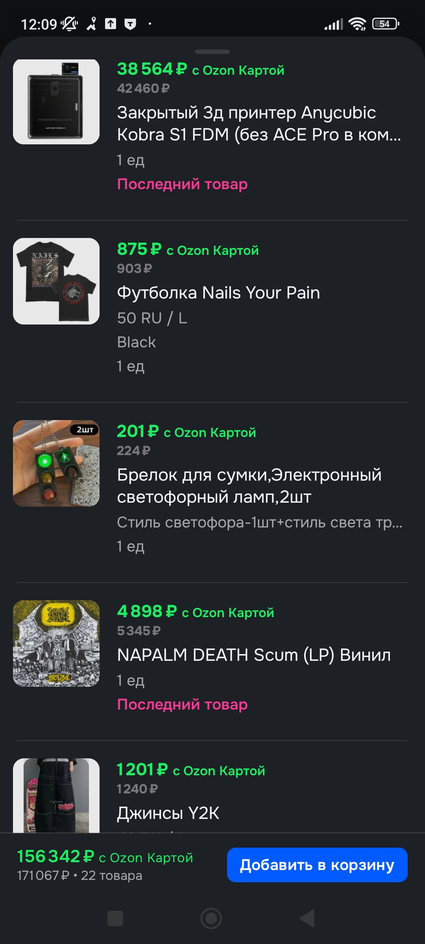Tap the Android home circle button
This screenshot has height=944, width=425.
(211, 918)
